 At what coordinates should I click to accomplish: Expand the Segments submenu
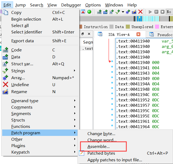[x=75, y=113]
